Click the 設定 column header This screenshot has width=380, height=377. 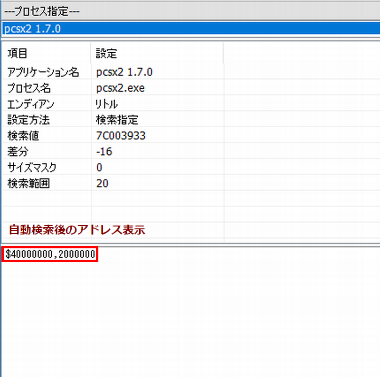[106, 53]
